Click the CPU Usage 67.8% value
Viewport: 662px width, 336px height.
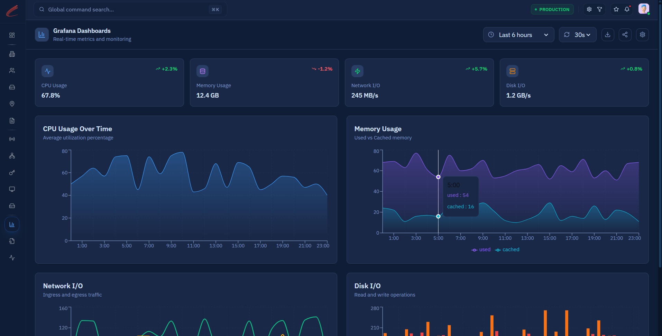pos(51,96)
